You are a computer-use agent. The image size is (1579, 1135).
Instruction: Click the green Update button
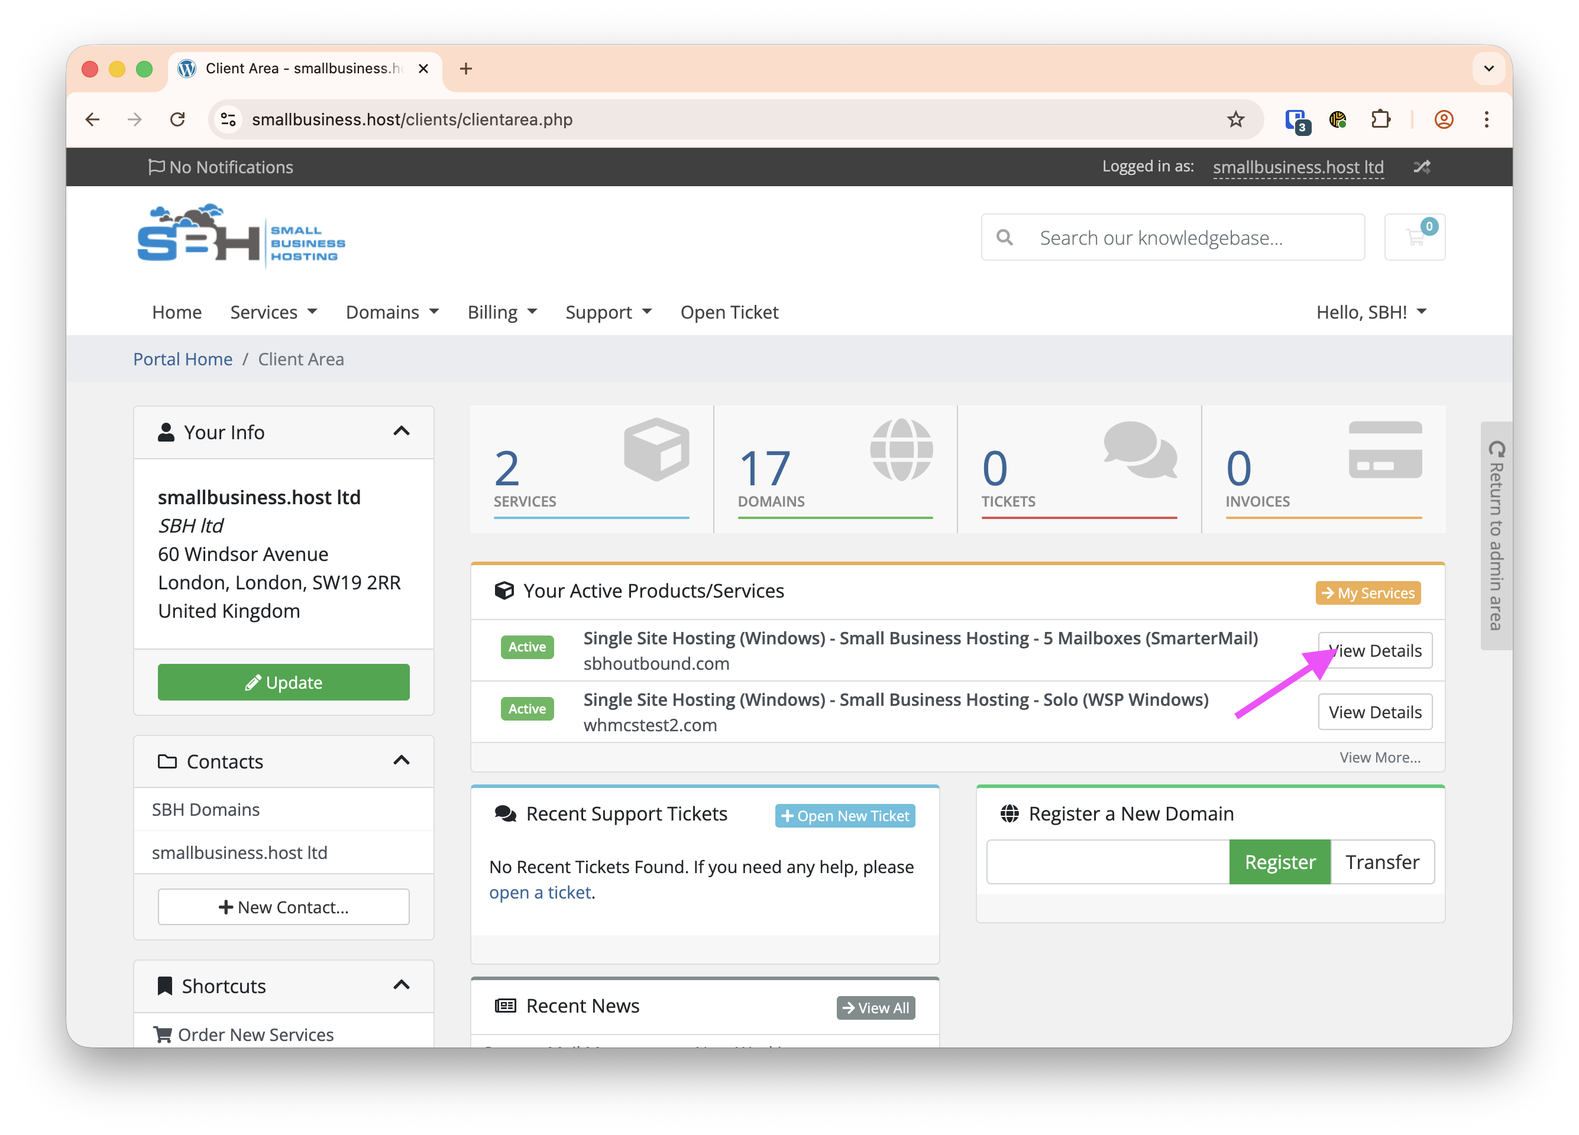click(x=283, y=682)
